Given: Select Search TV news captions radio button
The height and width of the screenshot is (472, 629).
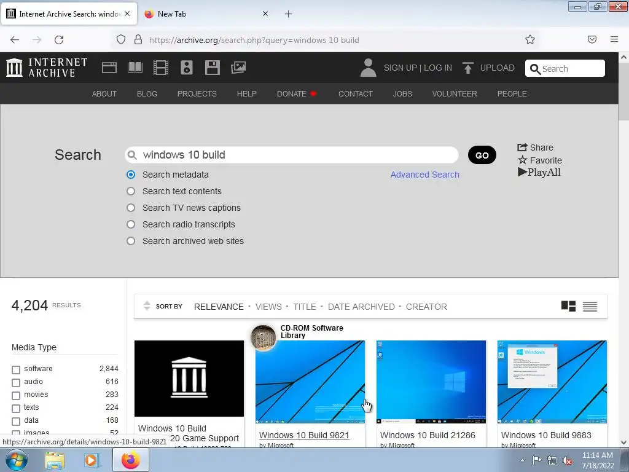Looking at the screenshot, I should [x=131, y=208].
